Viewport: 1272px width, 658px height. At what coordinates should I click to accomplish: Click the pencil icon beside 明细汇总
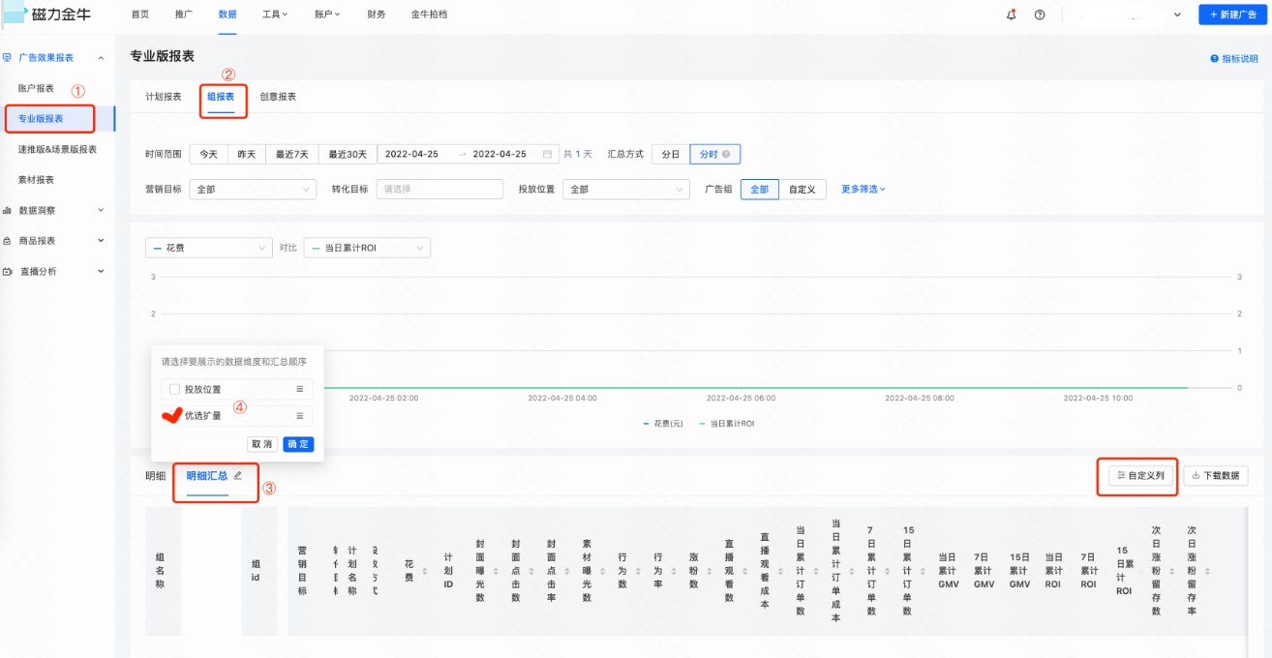pyautogui.click(x=238, y=475)
